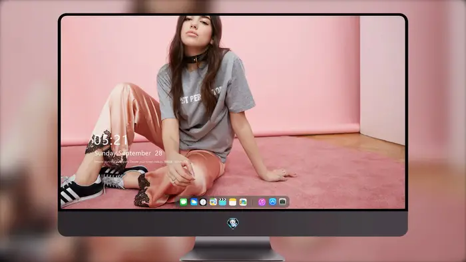Open the Photos gallery icon in dock
This screenshot has height=262, width=466.
click(x=243, y=202)
